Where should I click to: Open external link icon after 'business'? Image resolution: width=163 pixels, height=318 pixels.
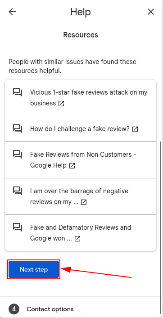click(61, 104)
